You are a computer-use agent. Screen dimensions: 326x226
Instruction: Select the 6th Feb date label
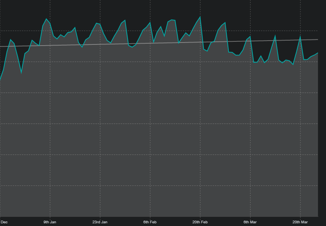point(150,222)
